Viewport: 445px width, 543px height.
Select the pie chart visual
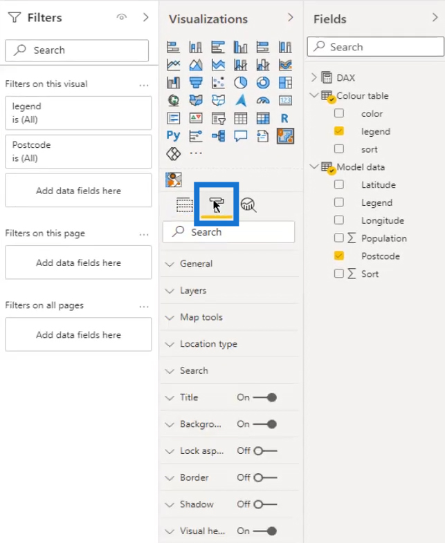[x=240, y=82]
